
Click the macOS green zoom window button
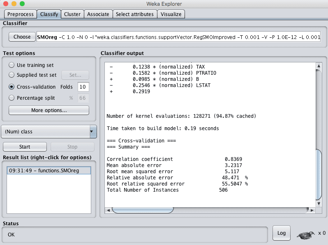click(22, 4)
